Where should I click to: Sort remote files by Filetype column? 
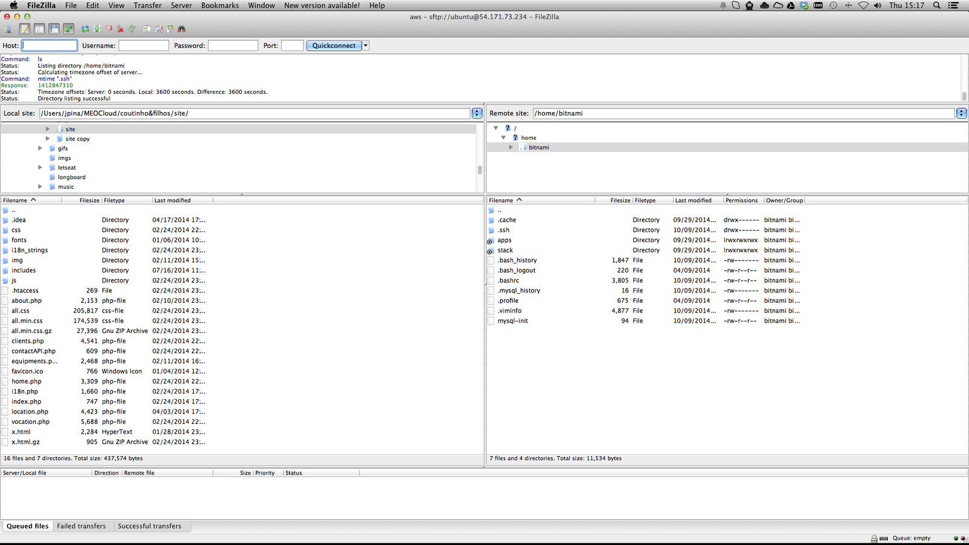pyautogui.click(x=652, y=200)
